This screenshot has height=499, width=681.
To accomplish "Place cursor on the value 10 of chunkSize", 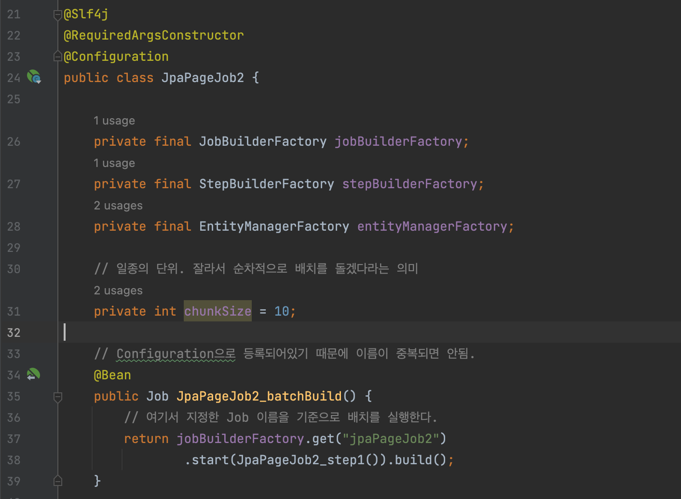I will click(x=282, y=311).
